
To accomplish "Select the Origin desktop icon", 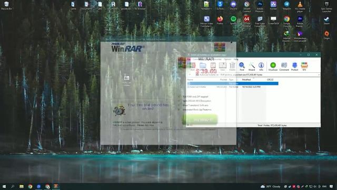I will [326, 35].
